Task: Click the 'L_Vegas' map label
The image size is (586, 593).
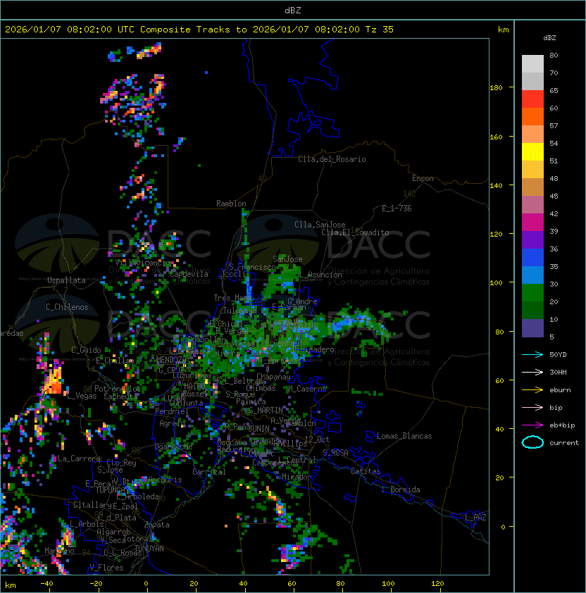Action: [82, 396]
